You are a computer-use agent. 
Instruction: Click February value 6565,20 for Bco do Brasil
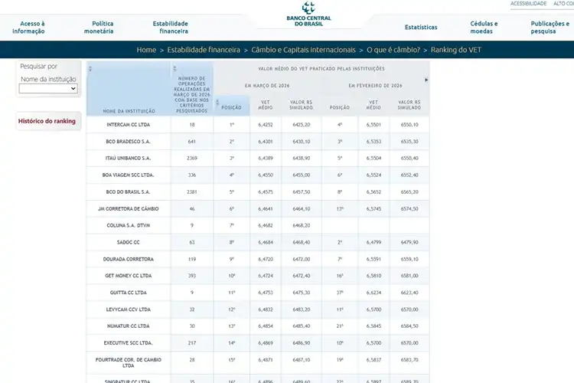[409, 192]
